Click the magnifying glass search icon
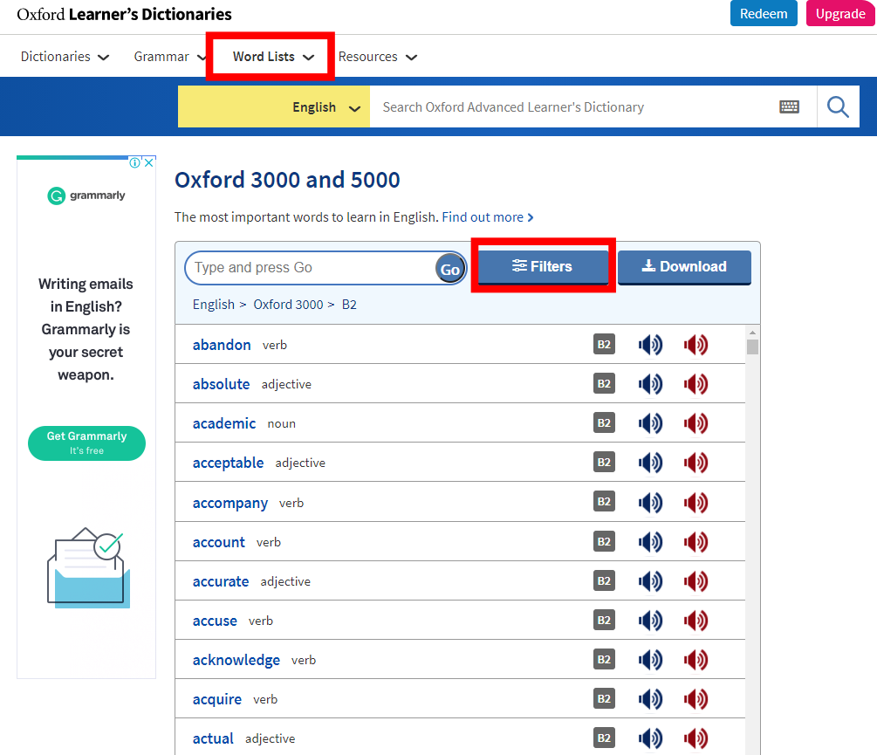Image resolution: width=877 pixels, height=755 pixels. tap(838, 106)
